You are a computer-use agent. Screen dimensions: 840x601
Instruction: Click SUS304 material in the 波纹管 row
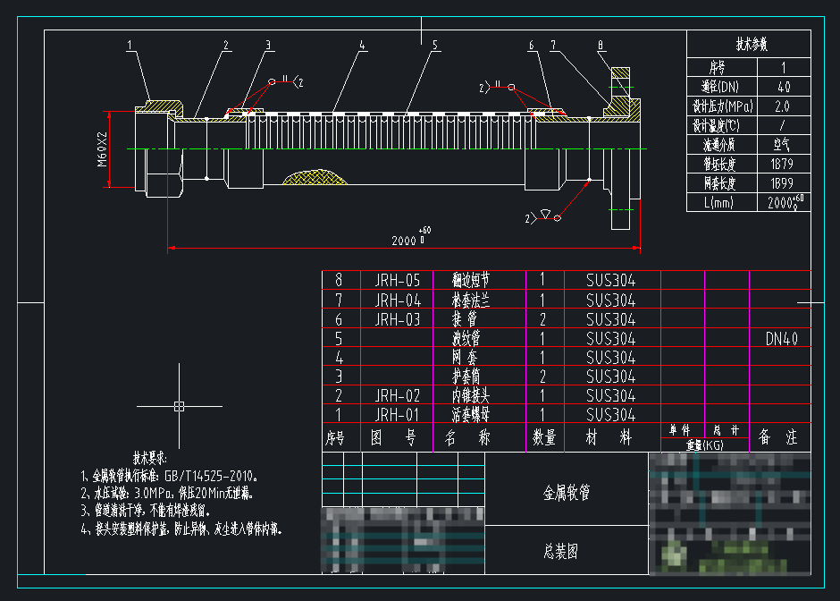point(610,338)
